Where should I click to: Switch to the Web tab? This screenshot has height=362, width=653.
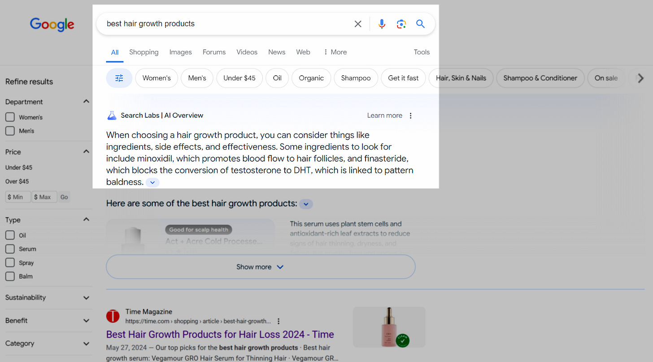coord(303,52)
